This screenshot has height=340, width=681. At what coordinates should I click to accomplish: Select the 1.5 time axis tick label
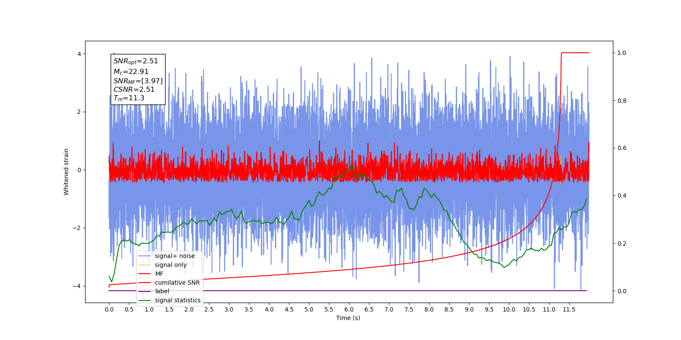point(169,309)
